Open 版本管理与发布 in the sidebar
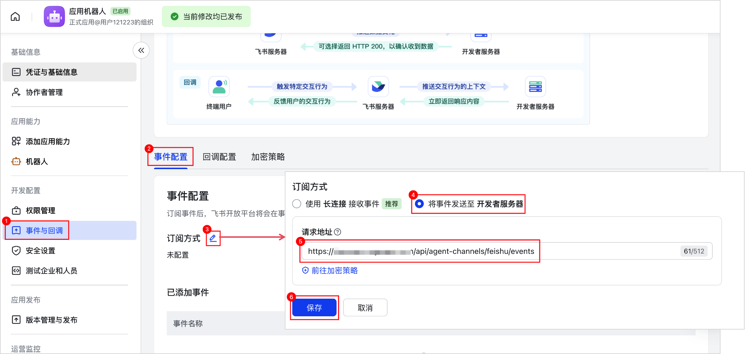This screenshot has width=745, height=354. (69, 320)
